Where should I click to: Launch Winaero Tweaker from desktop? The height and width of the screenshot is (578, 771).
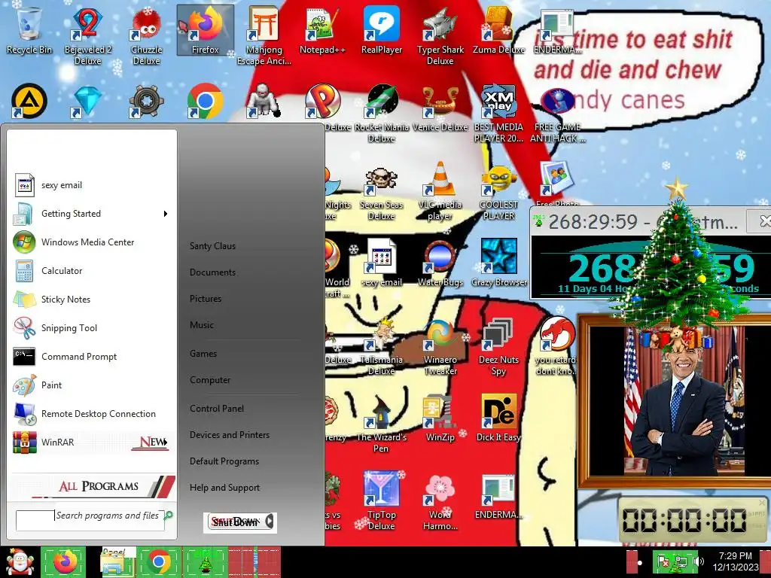coord(440,346)
